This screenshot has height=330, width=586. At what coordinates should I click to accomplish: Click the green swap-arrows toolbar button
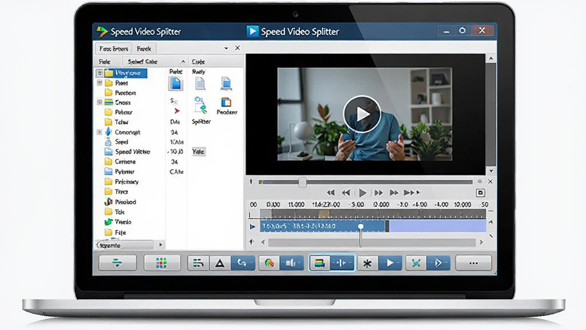pyautogui.click(x=117, y=263)
